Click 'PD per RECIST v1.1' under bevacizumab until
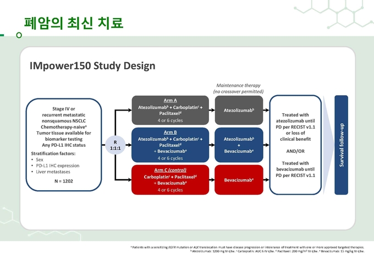 pyautogui.click(x=295, y=175)
